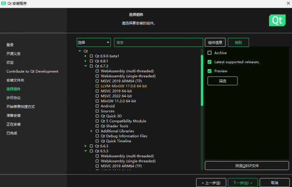This screenshot has width=292, height=187.
Task: Click the Qt logo in header
Action: [x=277, y=20]
